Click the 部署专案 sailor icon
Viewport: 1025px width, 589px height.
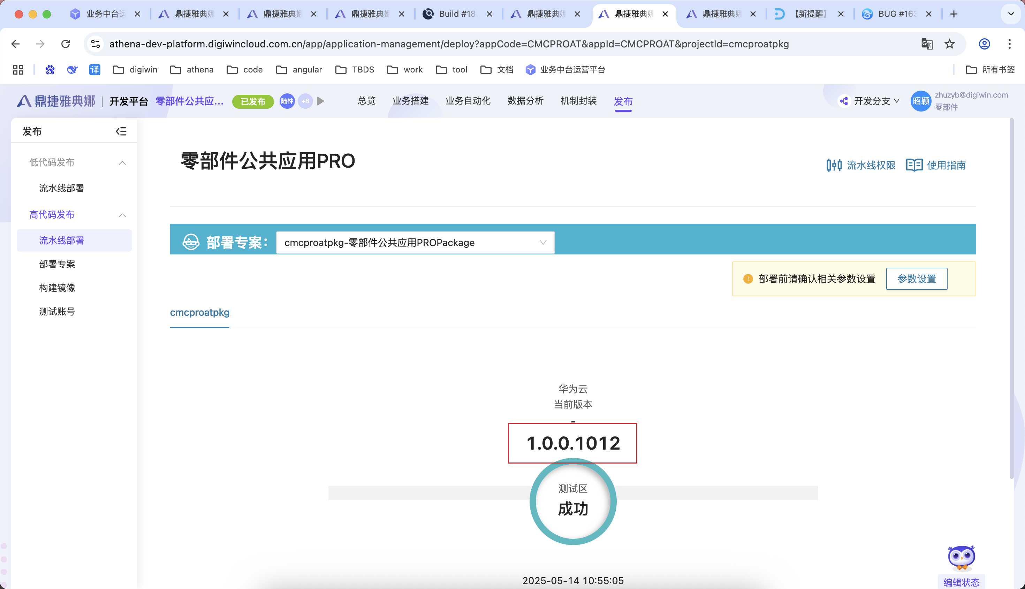[x=191, y=242]
